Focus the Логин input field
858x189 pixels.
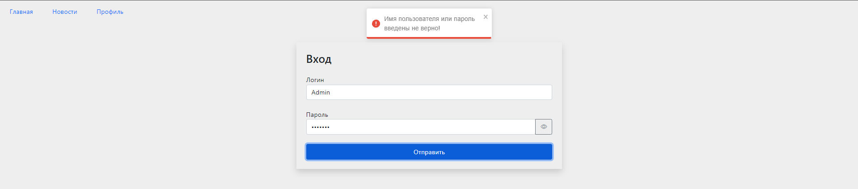click(x=429, y=92)
